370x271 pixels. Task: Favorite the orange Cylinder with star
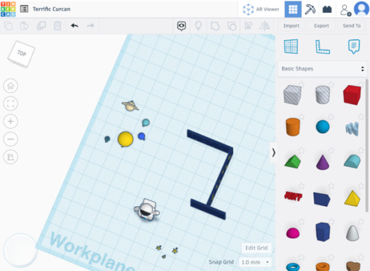click(x=301, y=116)
